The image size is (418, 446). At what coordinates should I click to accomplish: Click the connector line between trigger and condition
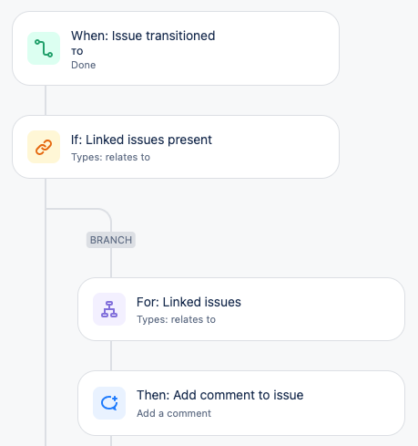pyautogui.click(x=46, y=100)
